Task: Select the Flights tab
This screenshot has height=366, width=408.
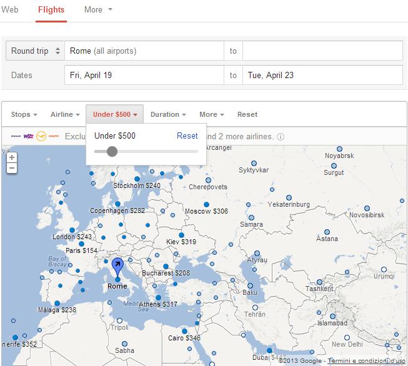Action: [51, 9]
